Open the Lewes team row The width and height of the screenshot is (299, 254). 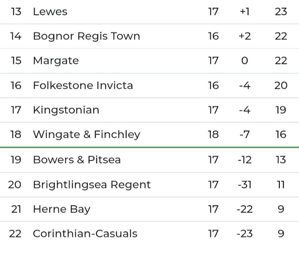click(x=149, y=12)
